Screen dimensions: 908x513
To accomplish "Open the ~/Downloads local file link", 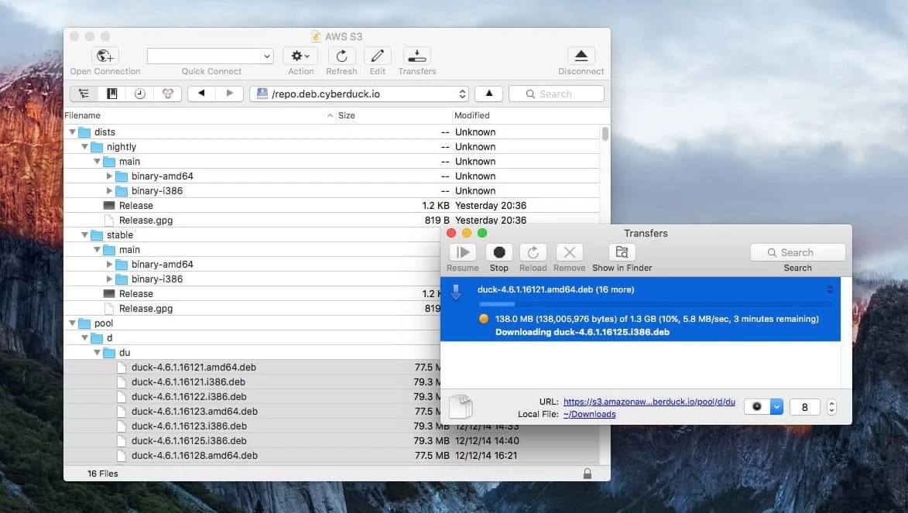I will 589,414.
